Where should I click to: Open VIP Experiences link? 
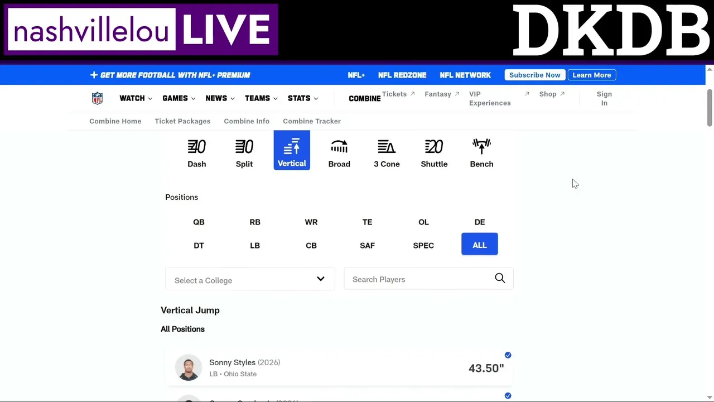(499, 98)
